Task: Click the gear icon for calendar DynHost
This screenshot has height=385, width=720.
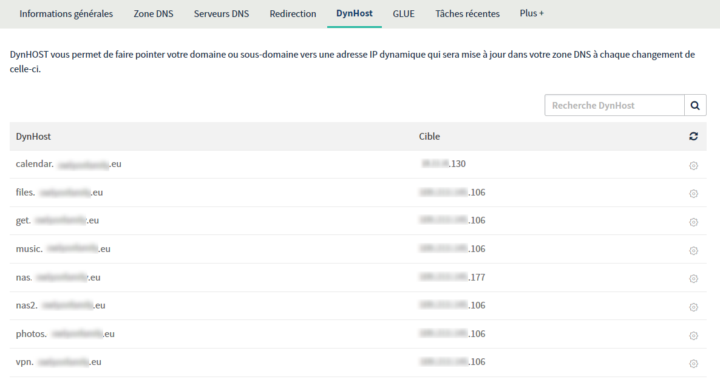Action: 693,166
